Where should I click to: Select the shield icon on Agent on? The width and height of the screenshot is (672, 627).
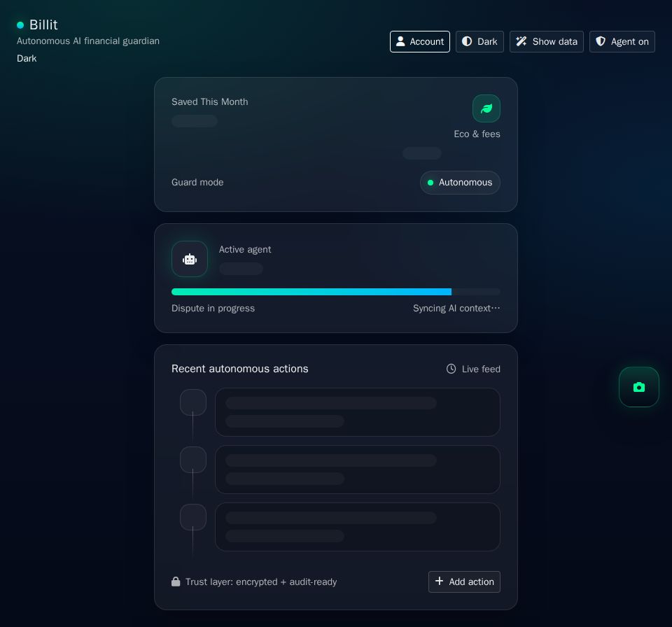[x=601, y=41]
